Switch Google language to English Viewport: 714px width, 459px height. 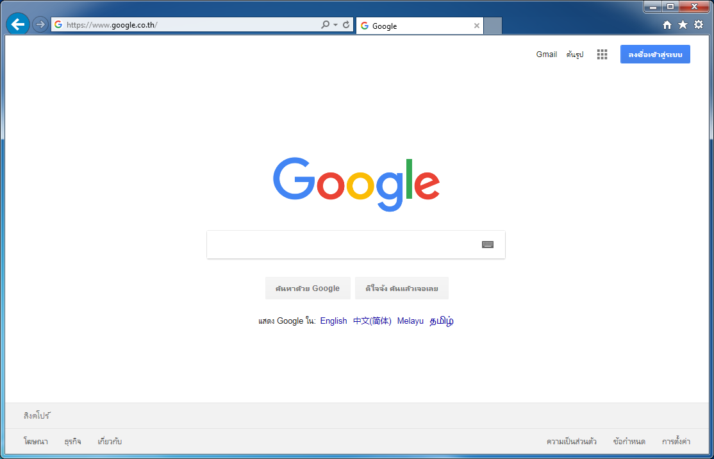[333, 321]
